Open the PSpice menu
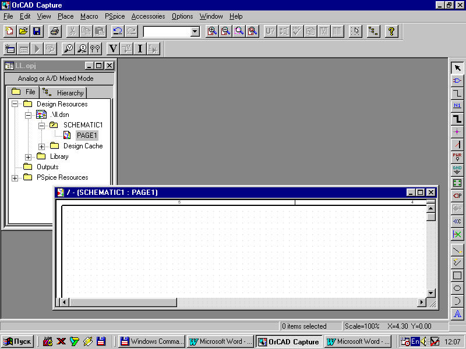Screen dimensions: 466x349 tap(115, 16)
